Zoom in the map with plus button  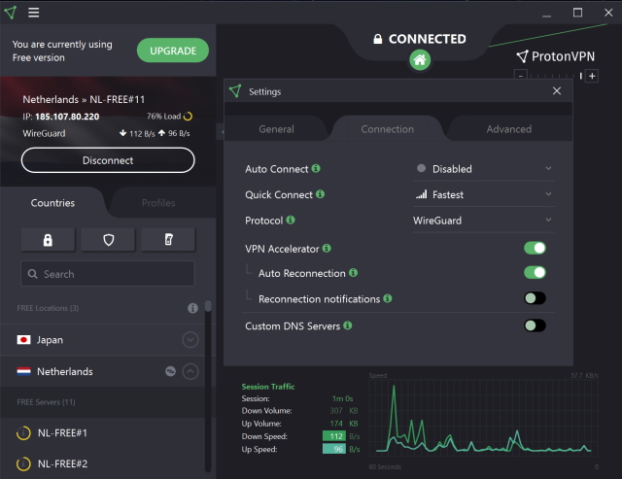592,76
